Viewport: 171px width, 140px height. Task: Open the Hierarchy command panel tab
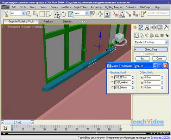[147, 27]
